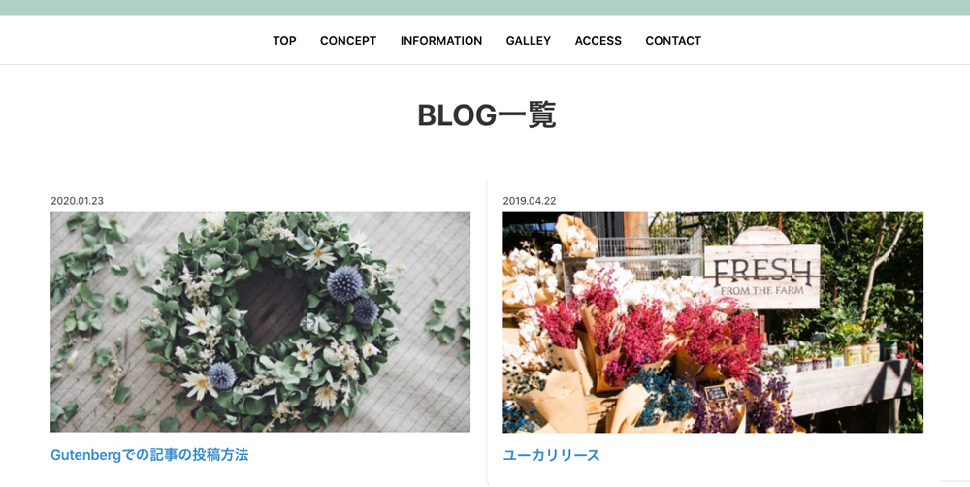Click the vertical divider between posts
Screen dimensions: 970x487
487,332
